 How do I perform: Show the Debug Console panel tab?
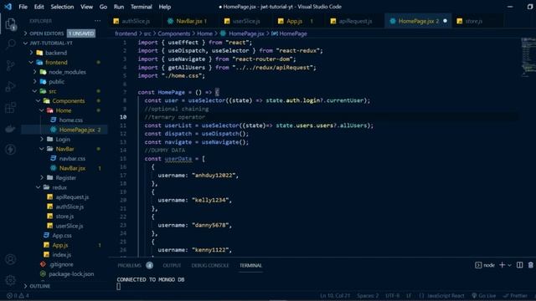(x=210, y=266)
